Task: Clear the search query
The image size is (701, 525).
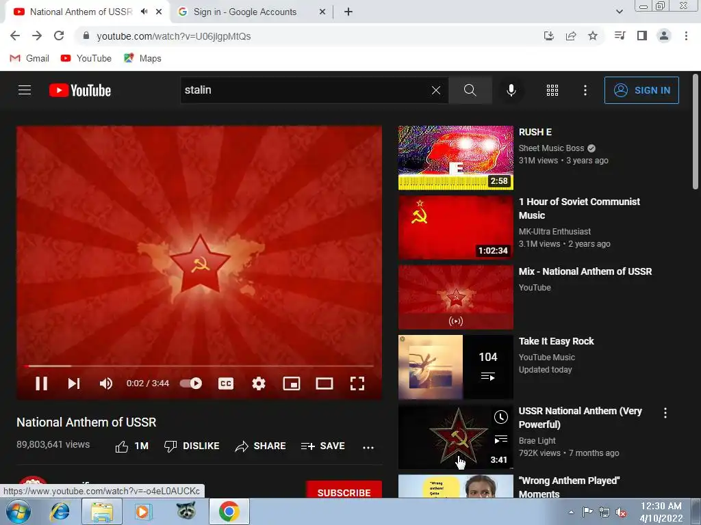Action: (436, 90)
